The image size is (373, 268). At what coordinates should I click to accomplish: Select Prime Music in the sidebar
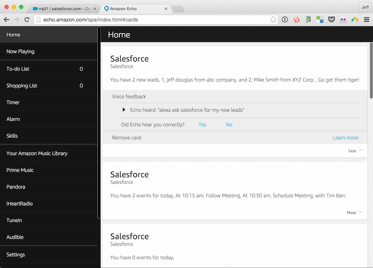[x=48, y=170]
